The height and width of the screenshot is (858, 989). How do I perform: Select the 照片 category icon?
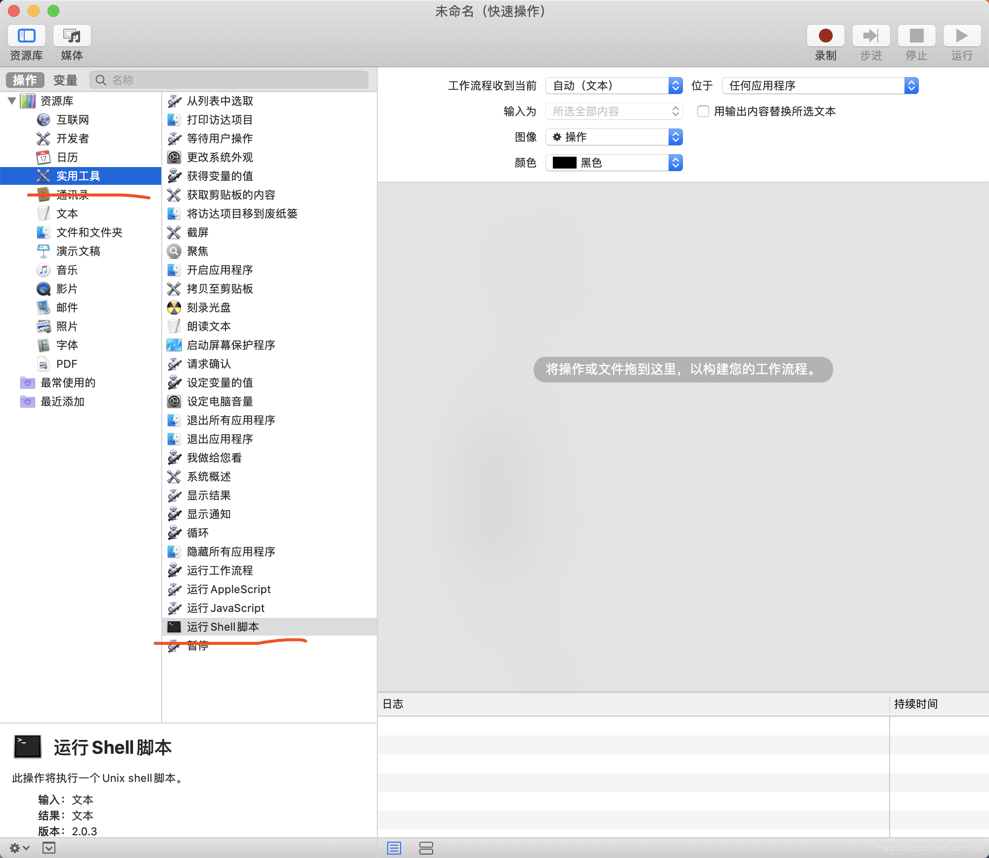[x=44, y=326]
